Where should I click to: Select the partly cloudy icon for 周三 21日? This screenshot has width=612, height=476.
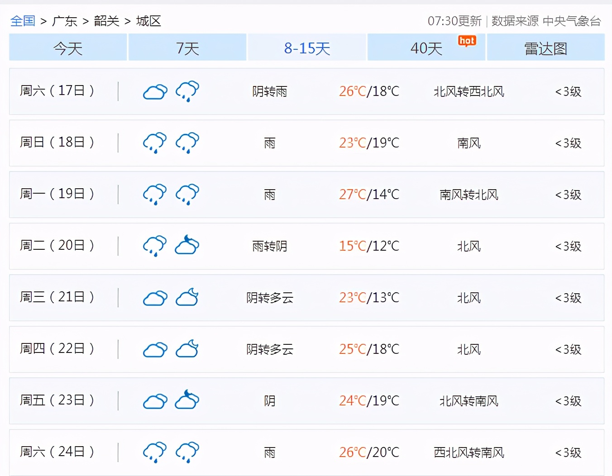[187, 298]
